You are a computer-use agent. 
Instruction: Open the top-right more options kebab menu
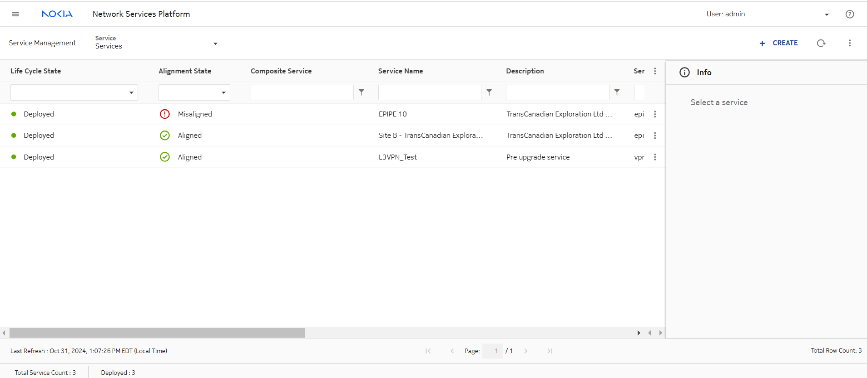click(849, 43)
